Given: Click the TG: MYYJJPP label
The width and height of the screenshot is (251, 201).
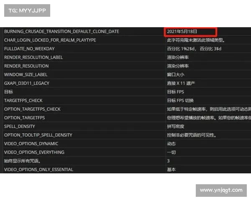Looking at the screenshot, I should pyautogui.click(x=27, y=10).
